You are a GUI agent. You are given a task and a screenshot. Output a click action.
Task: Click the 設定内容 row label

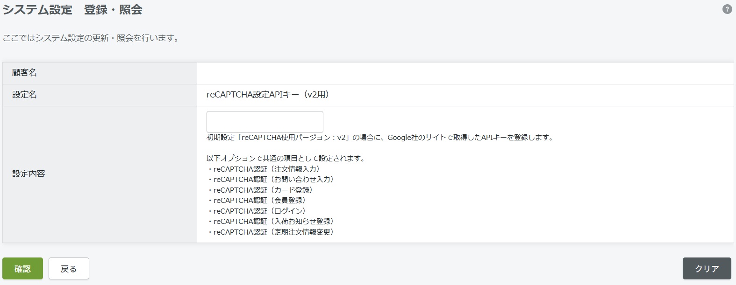29,174
